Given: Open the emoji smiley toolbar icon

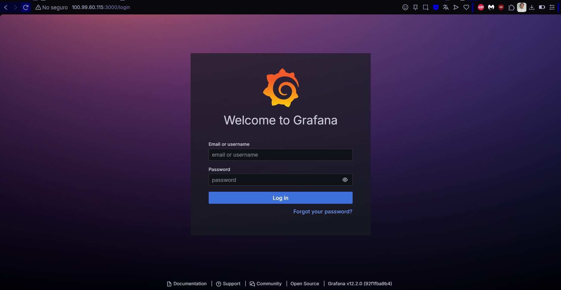Looking at the screenshot, I should 405,7.
